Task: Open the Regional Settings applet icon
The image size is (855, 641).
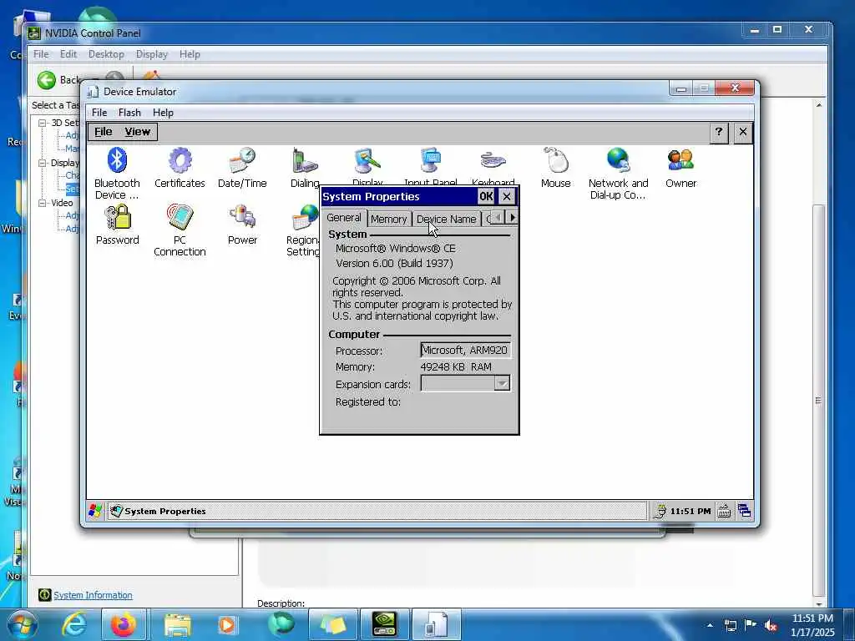Action: point(305,217)
